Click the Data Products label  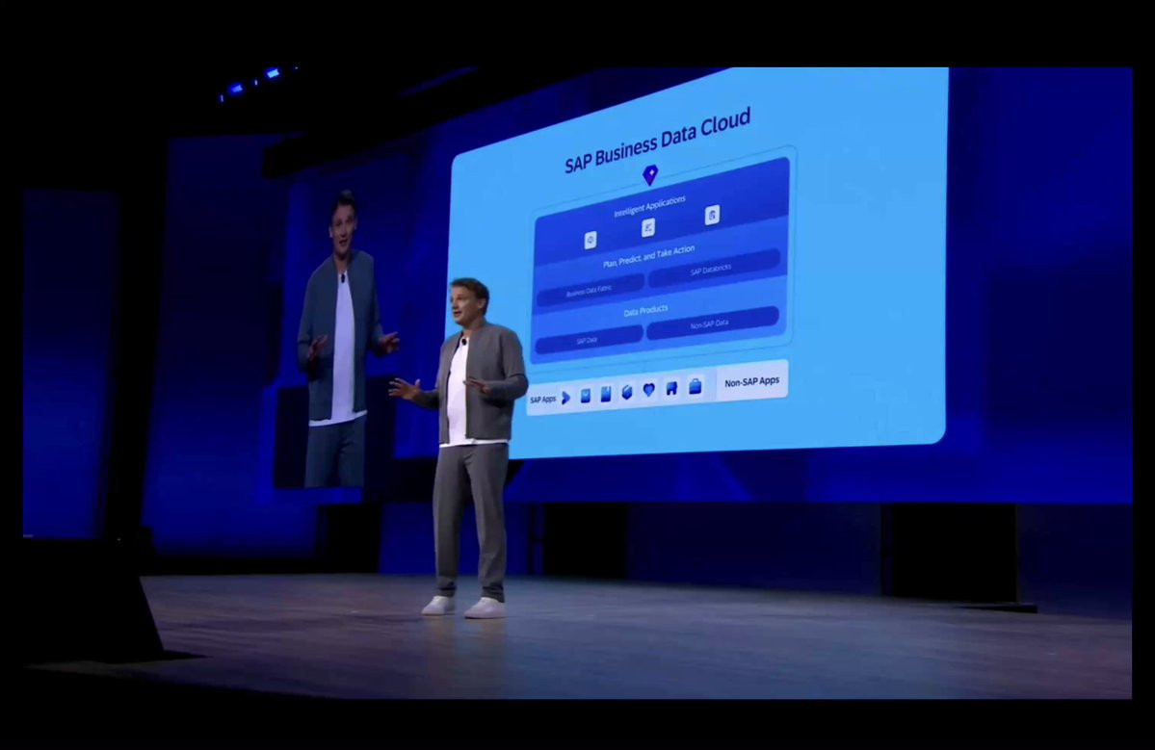[645, 311]
